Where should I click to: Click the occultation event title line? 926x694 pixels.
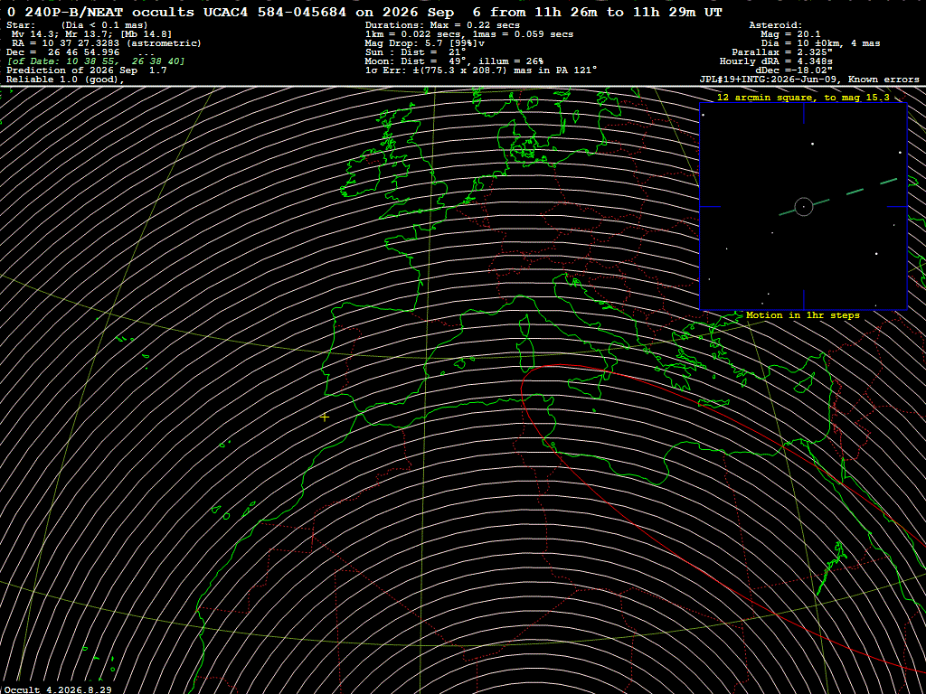coord(364,12)
